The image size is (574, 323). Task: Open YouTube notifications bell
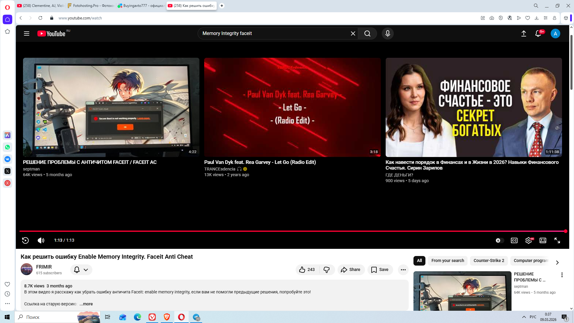pos(538,33)
